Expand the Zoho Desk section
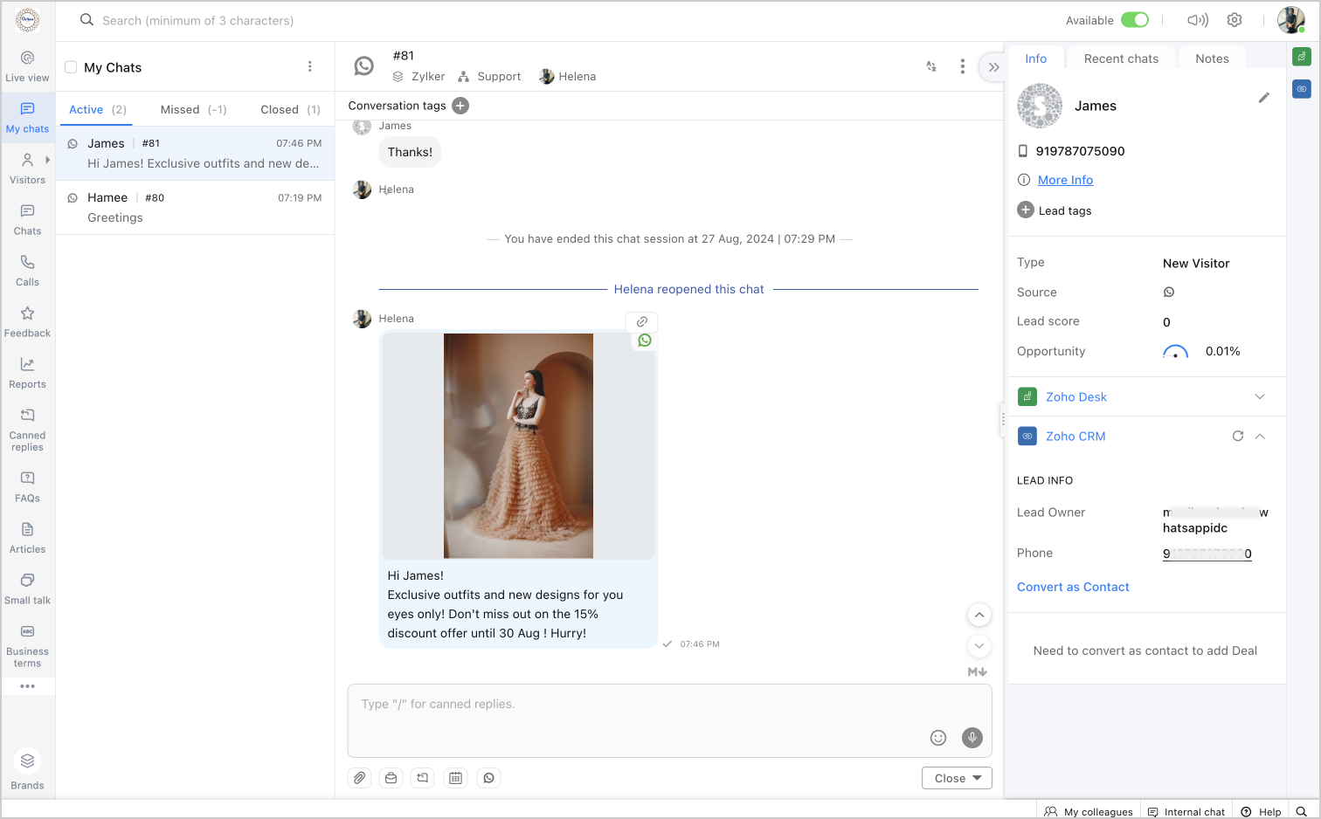This screenshot has height=819, width=1321. coord(1259,397)
